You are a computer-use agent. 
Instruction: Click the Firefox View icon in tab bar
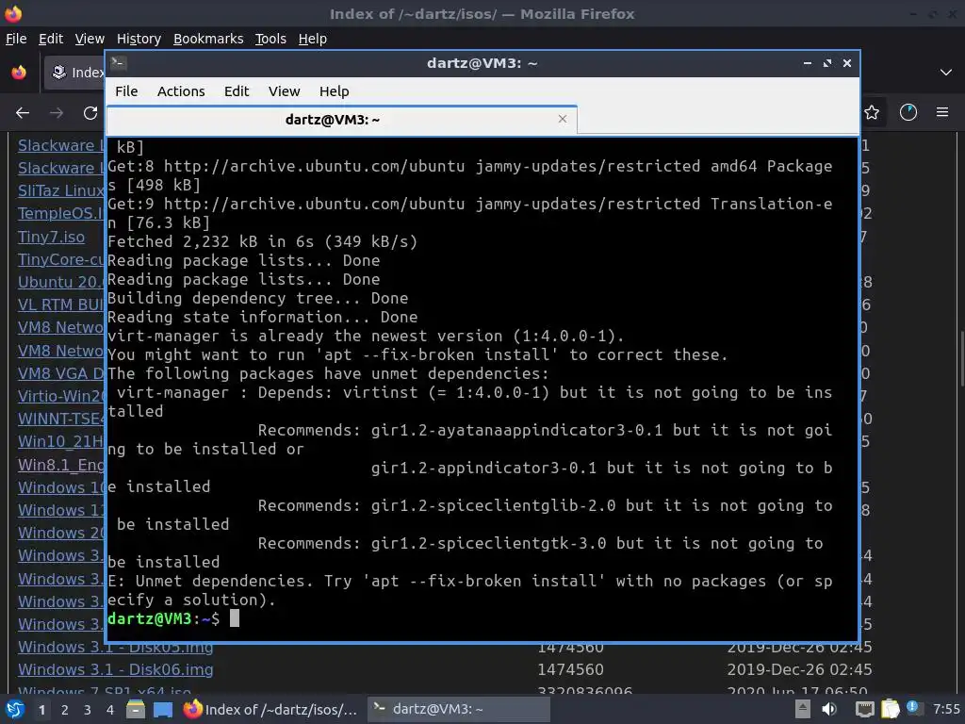(19, 73)
